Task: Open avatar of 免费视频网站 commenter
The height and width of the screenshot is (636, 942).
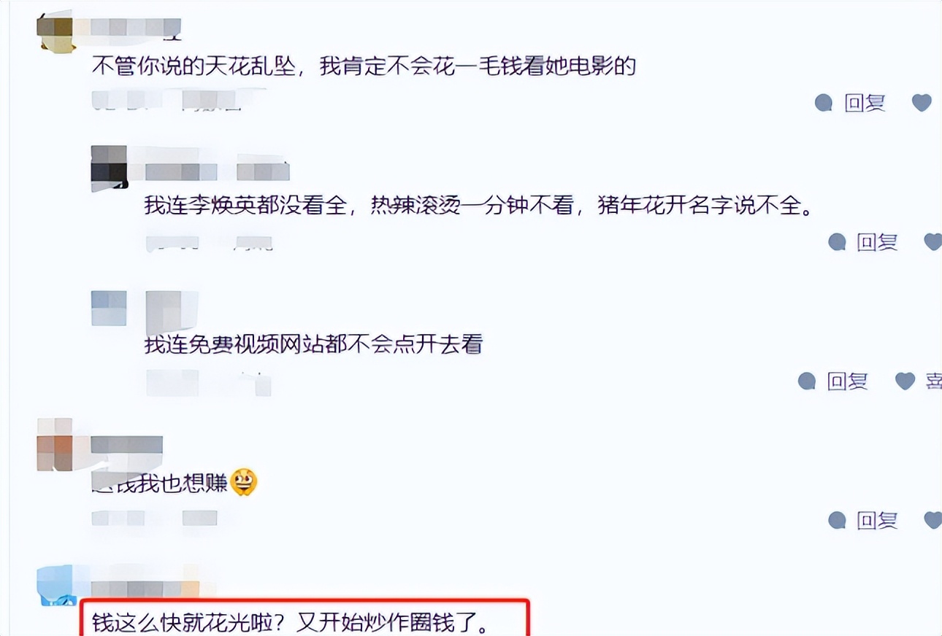Action: (x=109, y=308)
